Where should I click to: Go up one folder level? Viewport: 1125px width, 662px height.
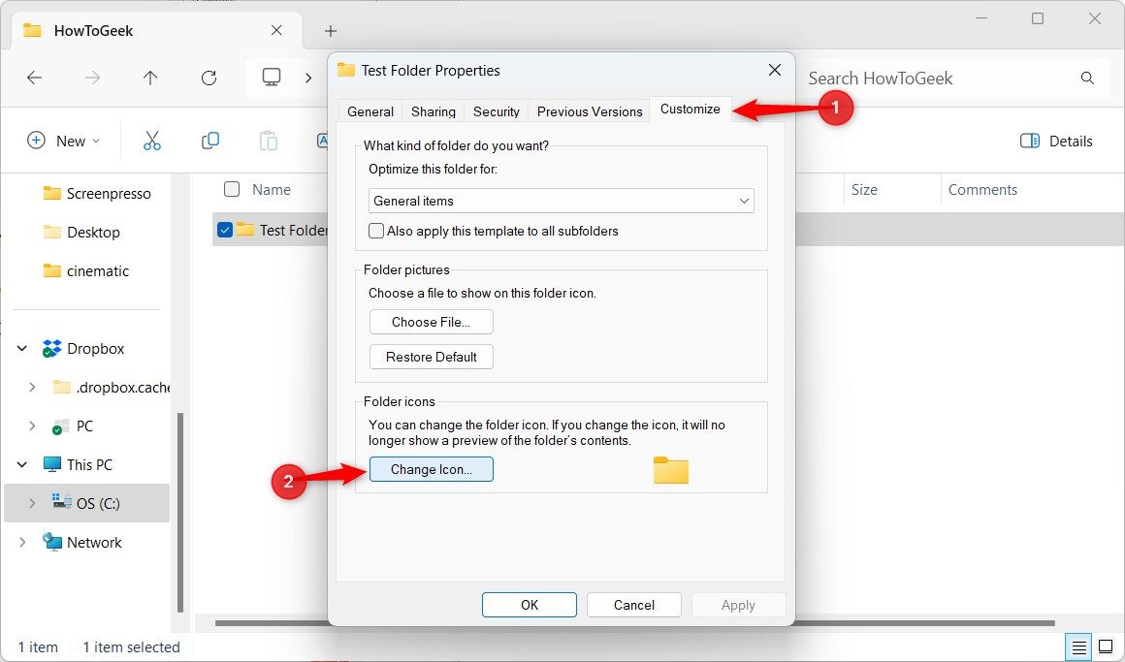click(150, 78)
